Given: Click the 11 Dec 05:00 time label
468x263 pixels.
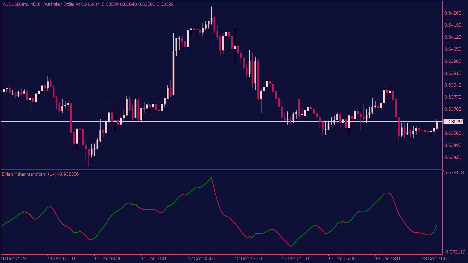Looking at the screenshot, I should coord(61,259).
